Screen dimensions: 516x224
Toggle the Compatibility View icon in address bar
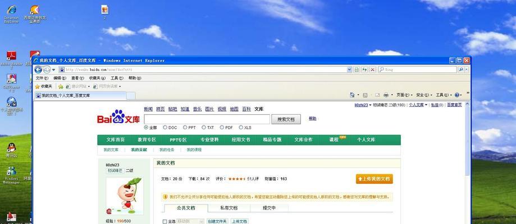[x=357, y=69]
